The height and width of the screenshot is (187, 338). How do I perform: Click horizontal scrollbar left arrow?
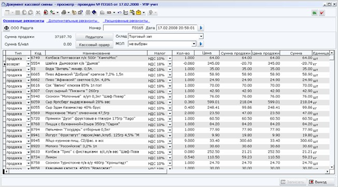click(x=6, y=171)
